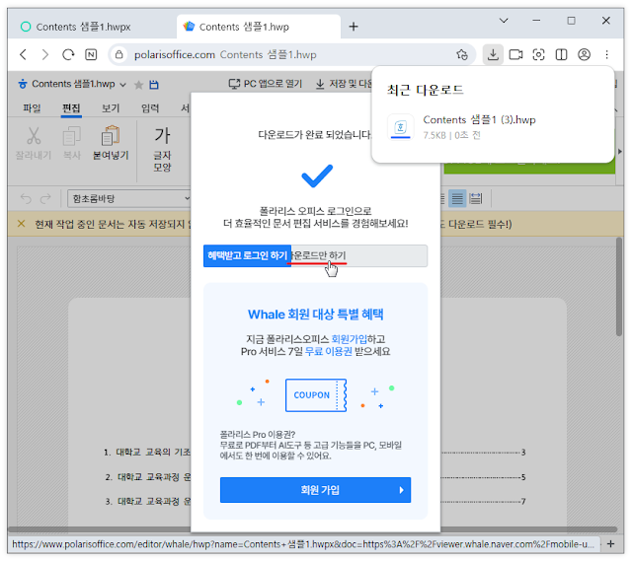This screenshot has width=632, height=562.
Task: Click the downloaded hwp file icon
Action: tap(400, 127)
